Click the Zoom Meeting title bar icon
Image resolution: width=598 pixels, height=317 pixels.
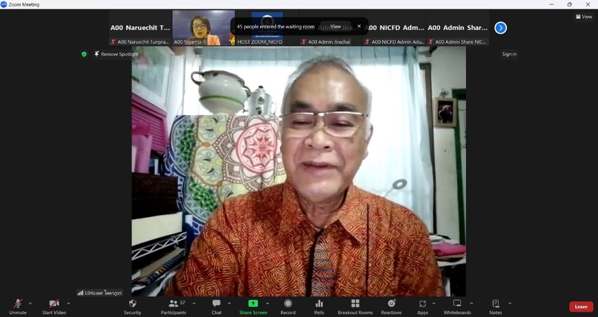[x=4, y=4]
